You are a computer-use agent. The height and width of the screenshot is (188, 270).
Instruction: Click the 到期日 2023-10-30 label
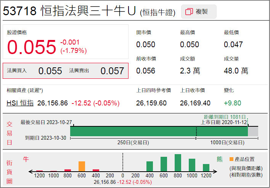pyautogui.click(x=45, y=138)
